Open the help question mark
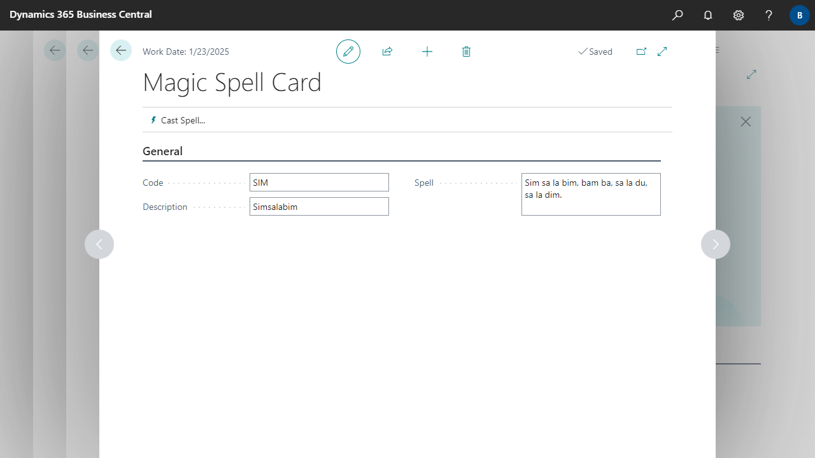Screen dimensions: 815x458 [x=769, y=15]
